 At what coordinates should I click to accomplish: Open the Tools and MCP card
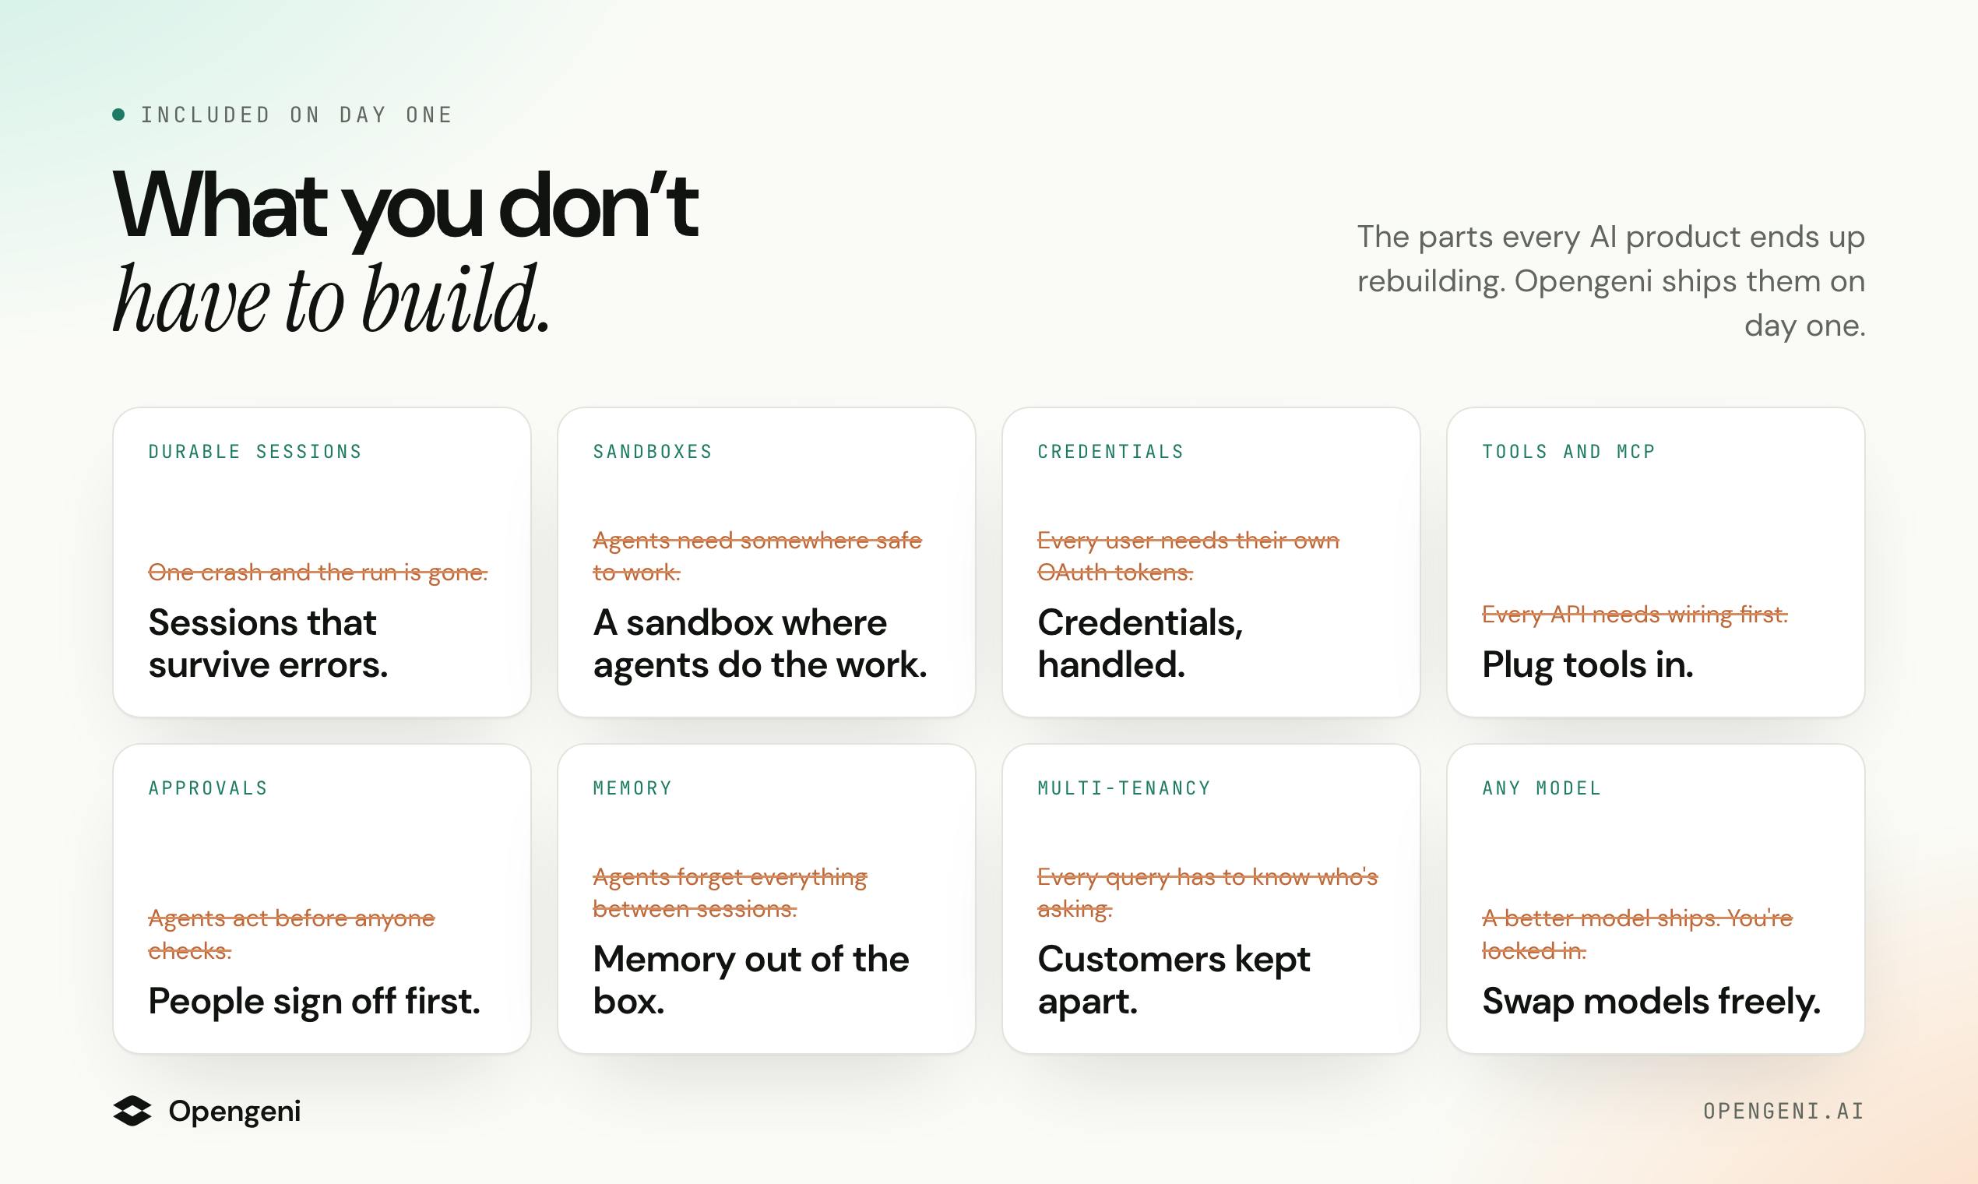pyautogui.click(x=1656, y=562)
